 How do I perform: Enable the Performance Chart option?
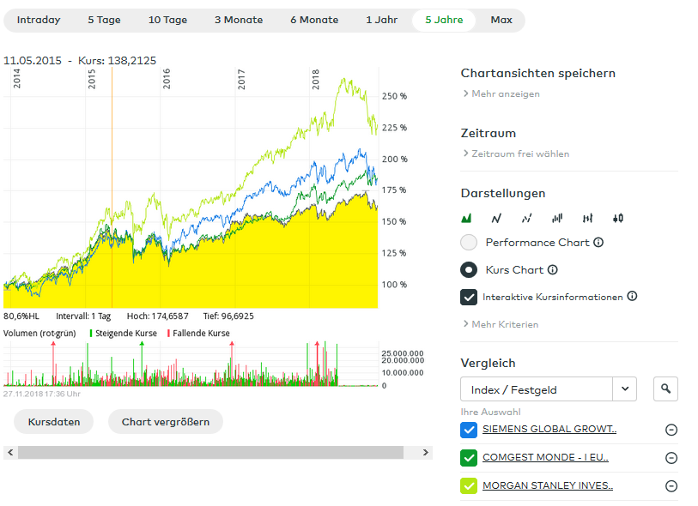(469, 242)
